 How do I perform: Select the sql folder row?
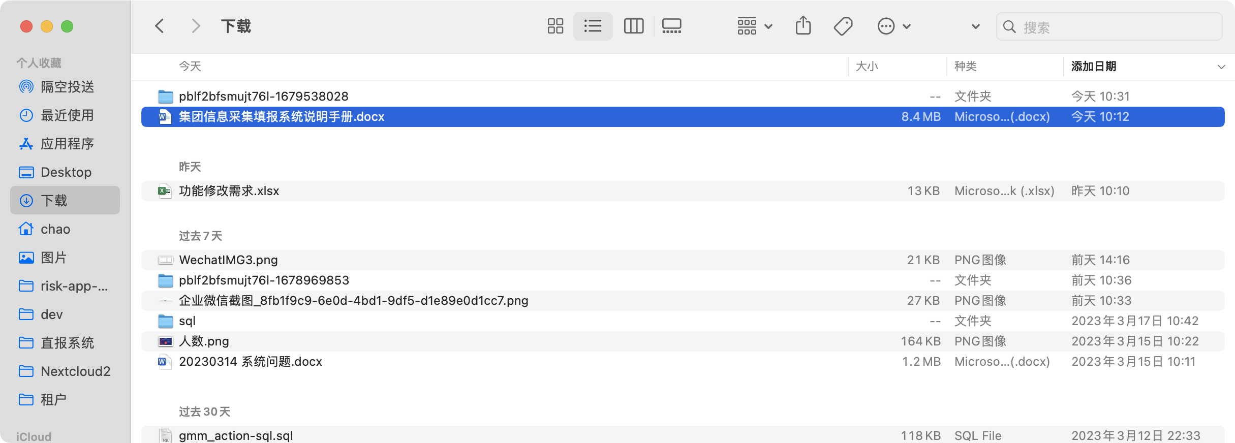(x=187, y=321)
